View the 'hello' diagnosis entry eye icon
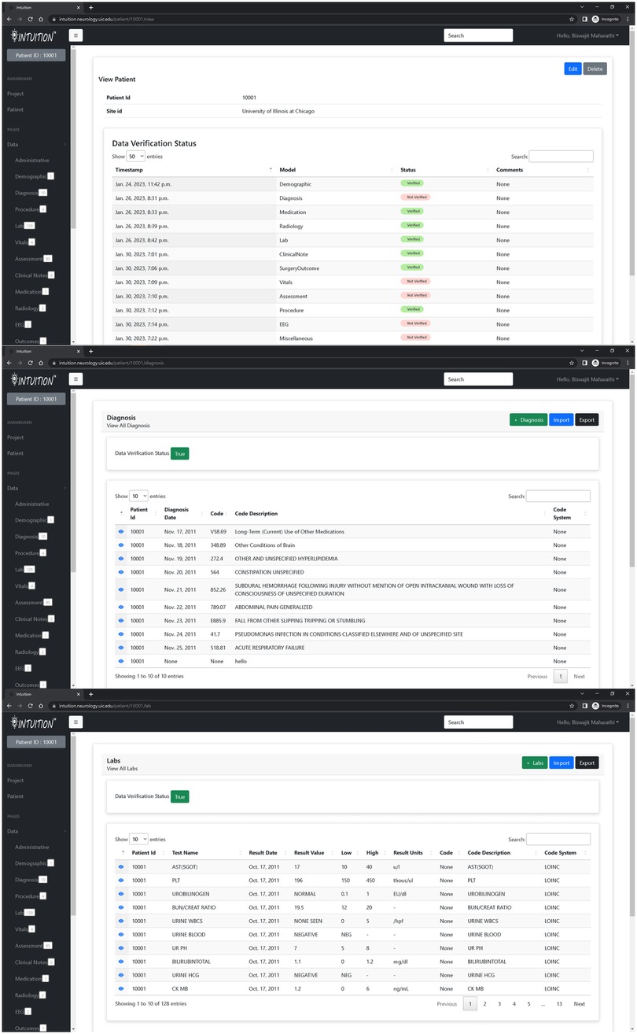637x1034 pixels. pyautogui.click(x=121, y=661)
